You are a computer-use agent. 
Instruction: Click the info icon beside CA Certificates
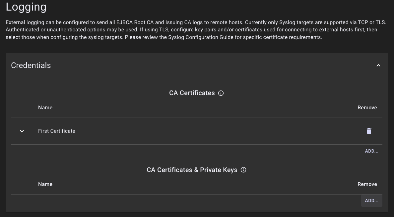(221, 93)
